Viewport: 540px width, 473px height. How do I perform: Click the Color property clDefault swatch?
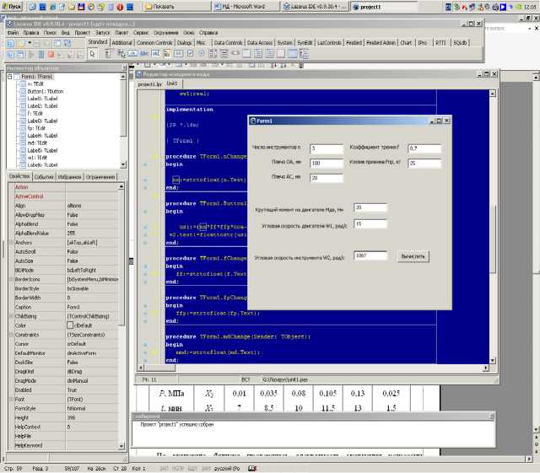(x=72, y=325)
